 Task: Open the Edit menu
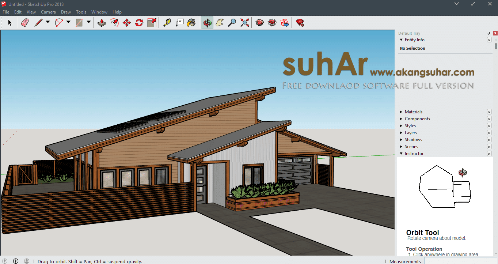[18, 12]
